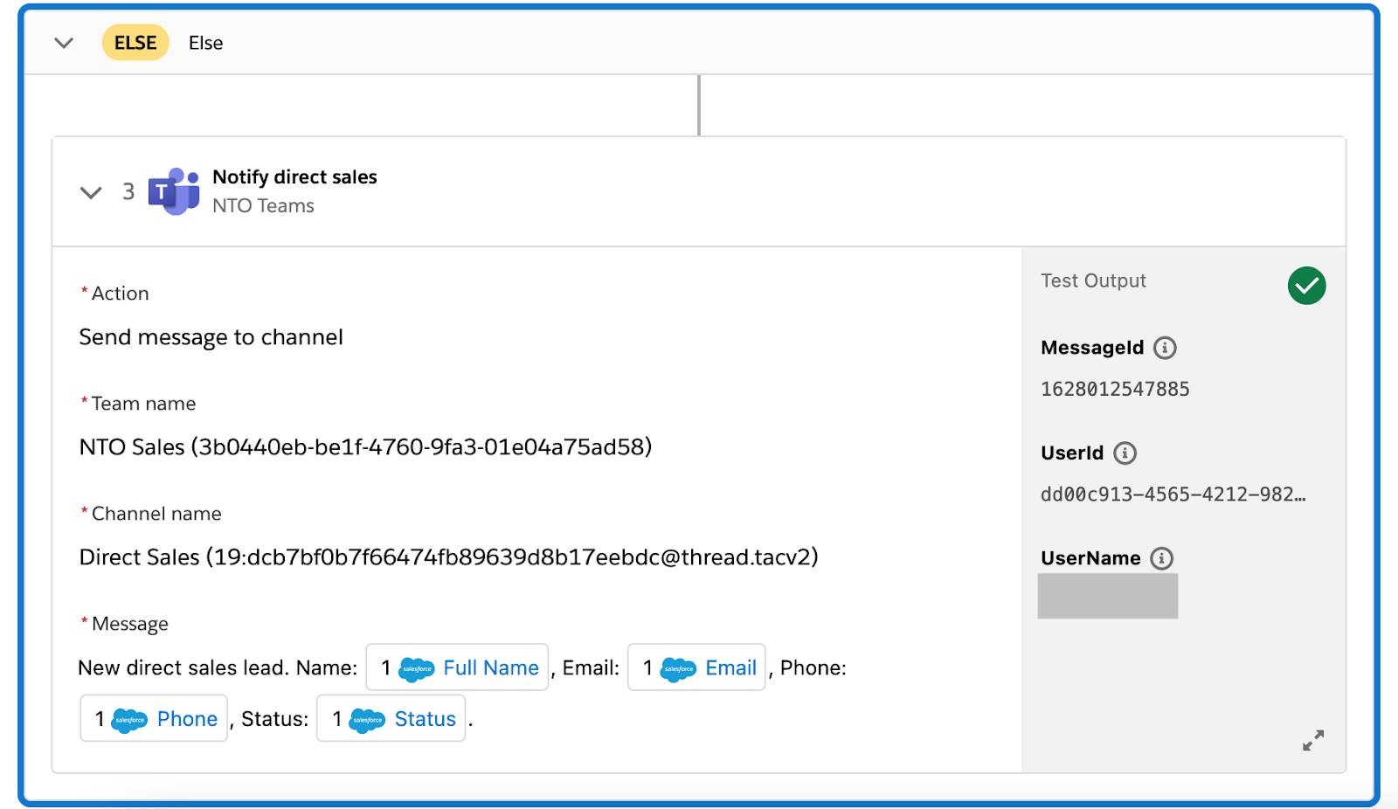Select the Email data pill
Viewport: 1398px width, 809px height.
[696, 667]
